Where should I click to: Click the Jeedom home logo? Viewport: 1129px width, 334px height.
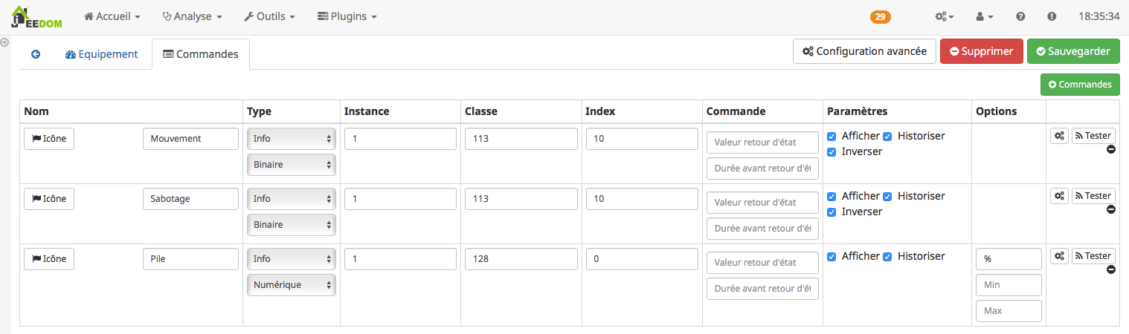click(36, 16)
